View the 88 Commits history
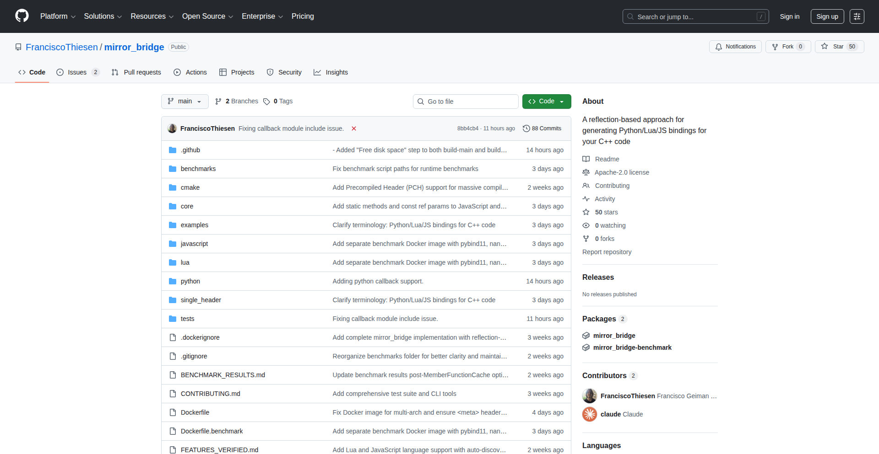The height and width of the screenshot is (454, 879). pyautogui.click(x=542, y=128)
